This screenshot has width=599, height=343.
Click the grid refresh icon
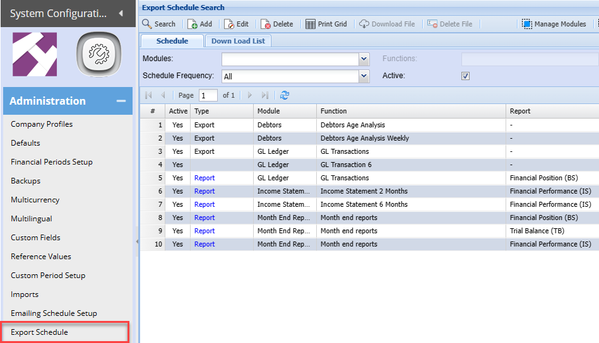coord(285,95)
